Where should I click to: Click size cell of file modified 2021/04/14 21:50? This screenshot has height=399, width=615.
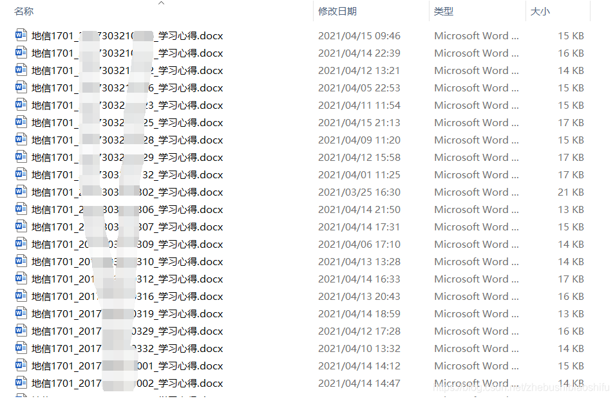click(x=571, y=209)
